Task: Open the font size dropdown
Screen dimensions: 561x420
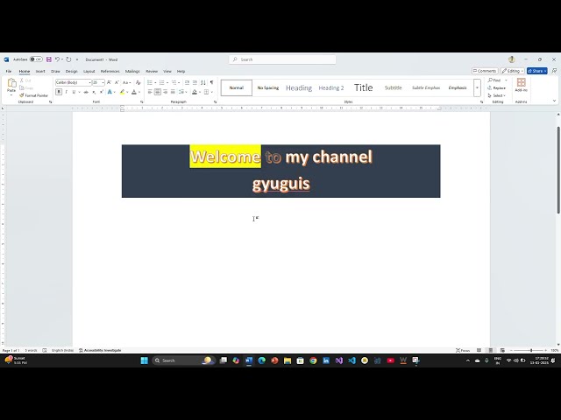Action: (103, 82)
